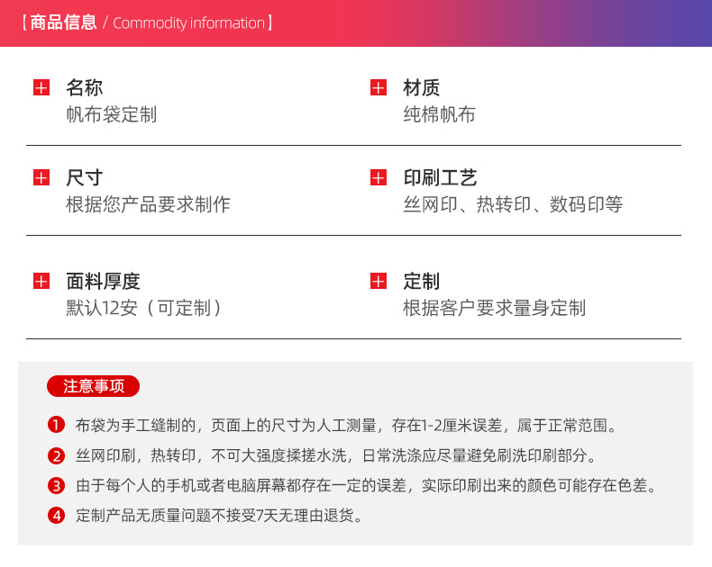Click the 根据客户要求量身定制 text
Viewport: 712px width, 567px height.
point(494,308)
